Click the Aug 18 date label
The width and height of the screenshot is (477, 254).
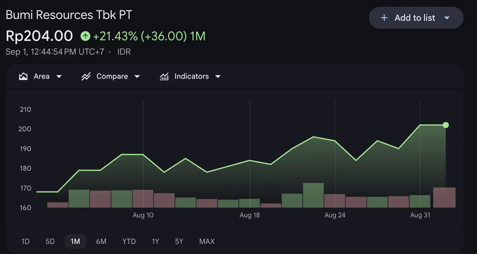click(x=250, y=215)
